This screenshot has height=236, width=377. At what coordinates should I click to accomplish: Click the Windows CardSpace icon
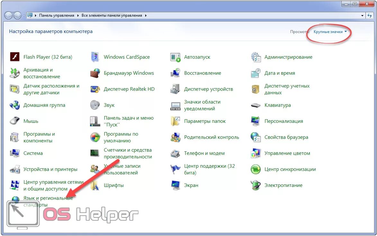pos(95,57)
